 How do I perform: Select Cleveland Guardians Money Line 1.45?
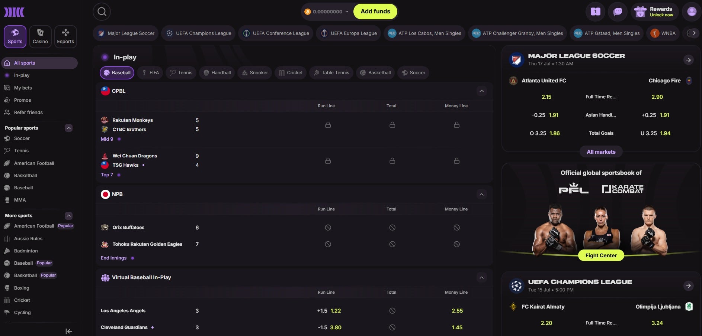(x=457, y=327)
